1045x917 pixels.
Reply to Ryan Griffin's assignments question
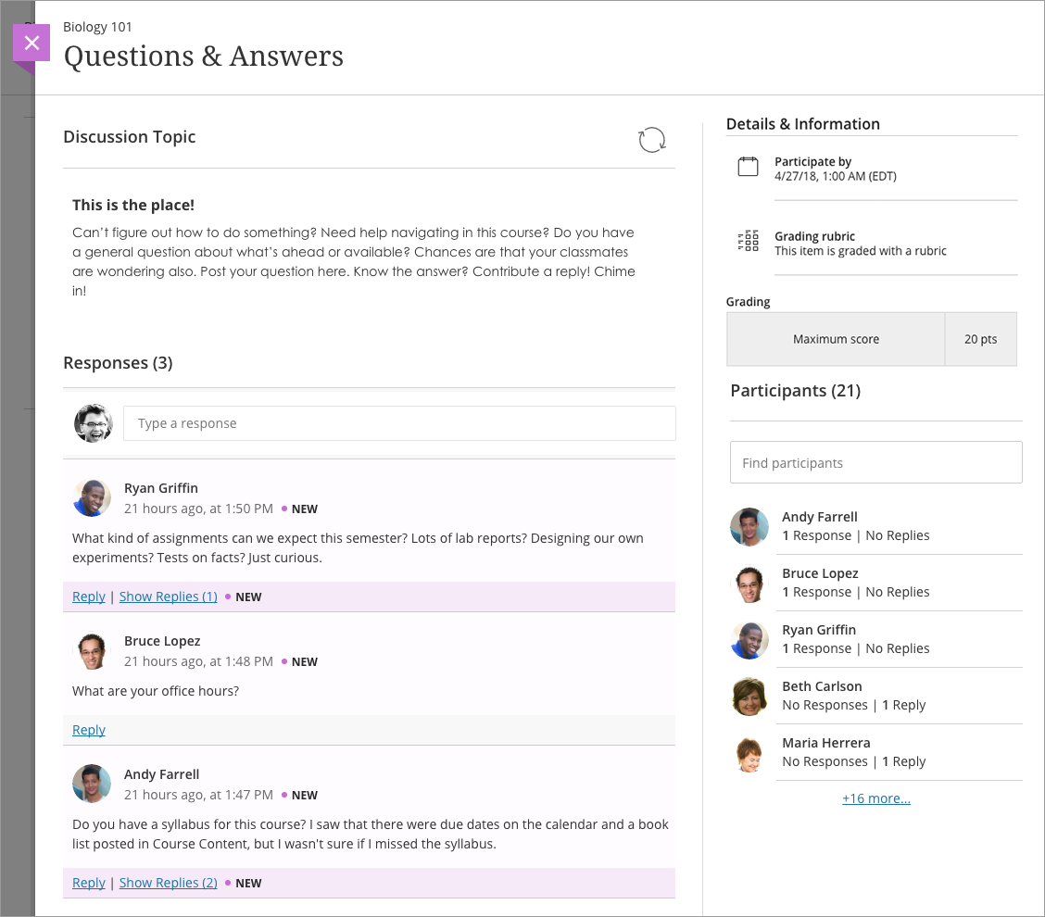coord(88,596)
